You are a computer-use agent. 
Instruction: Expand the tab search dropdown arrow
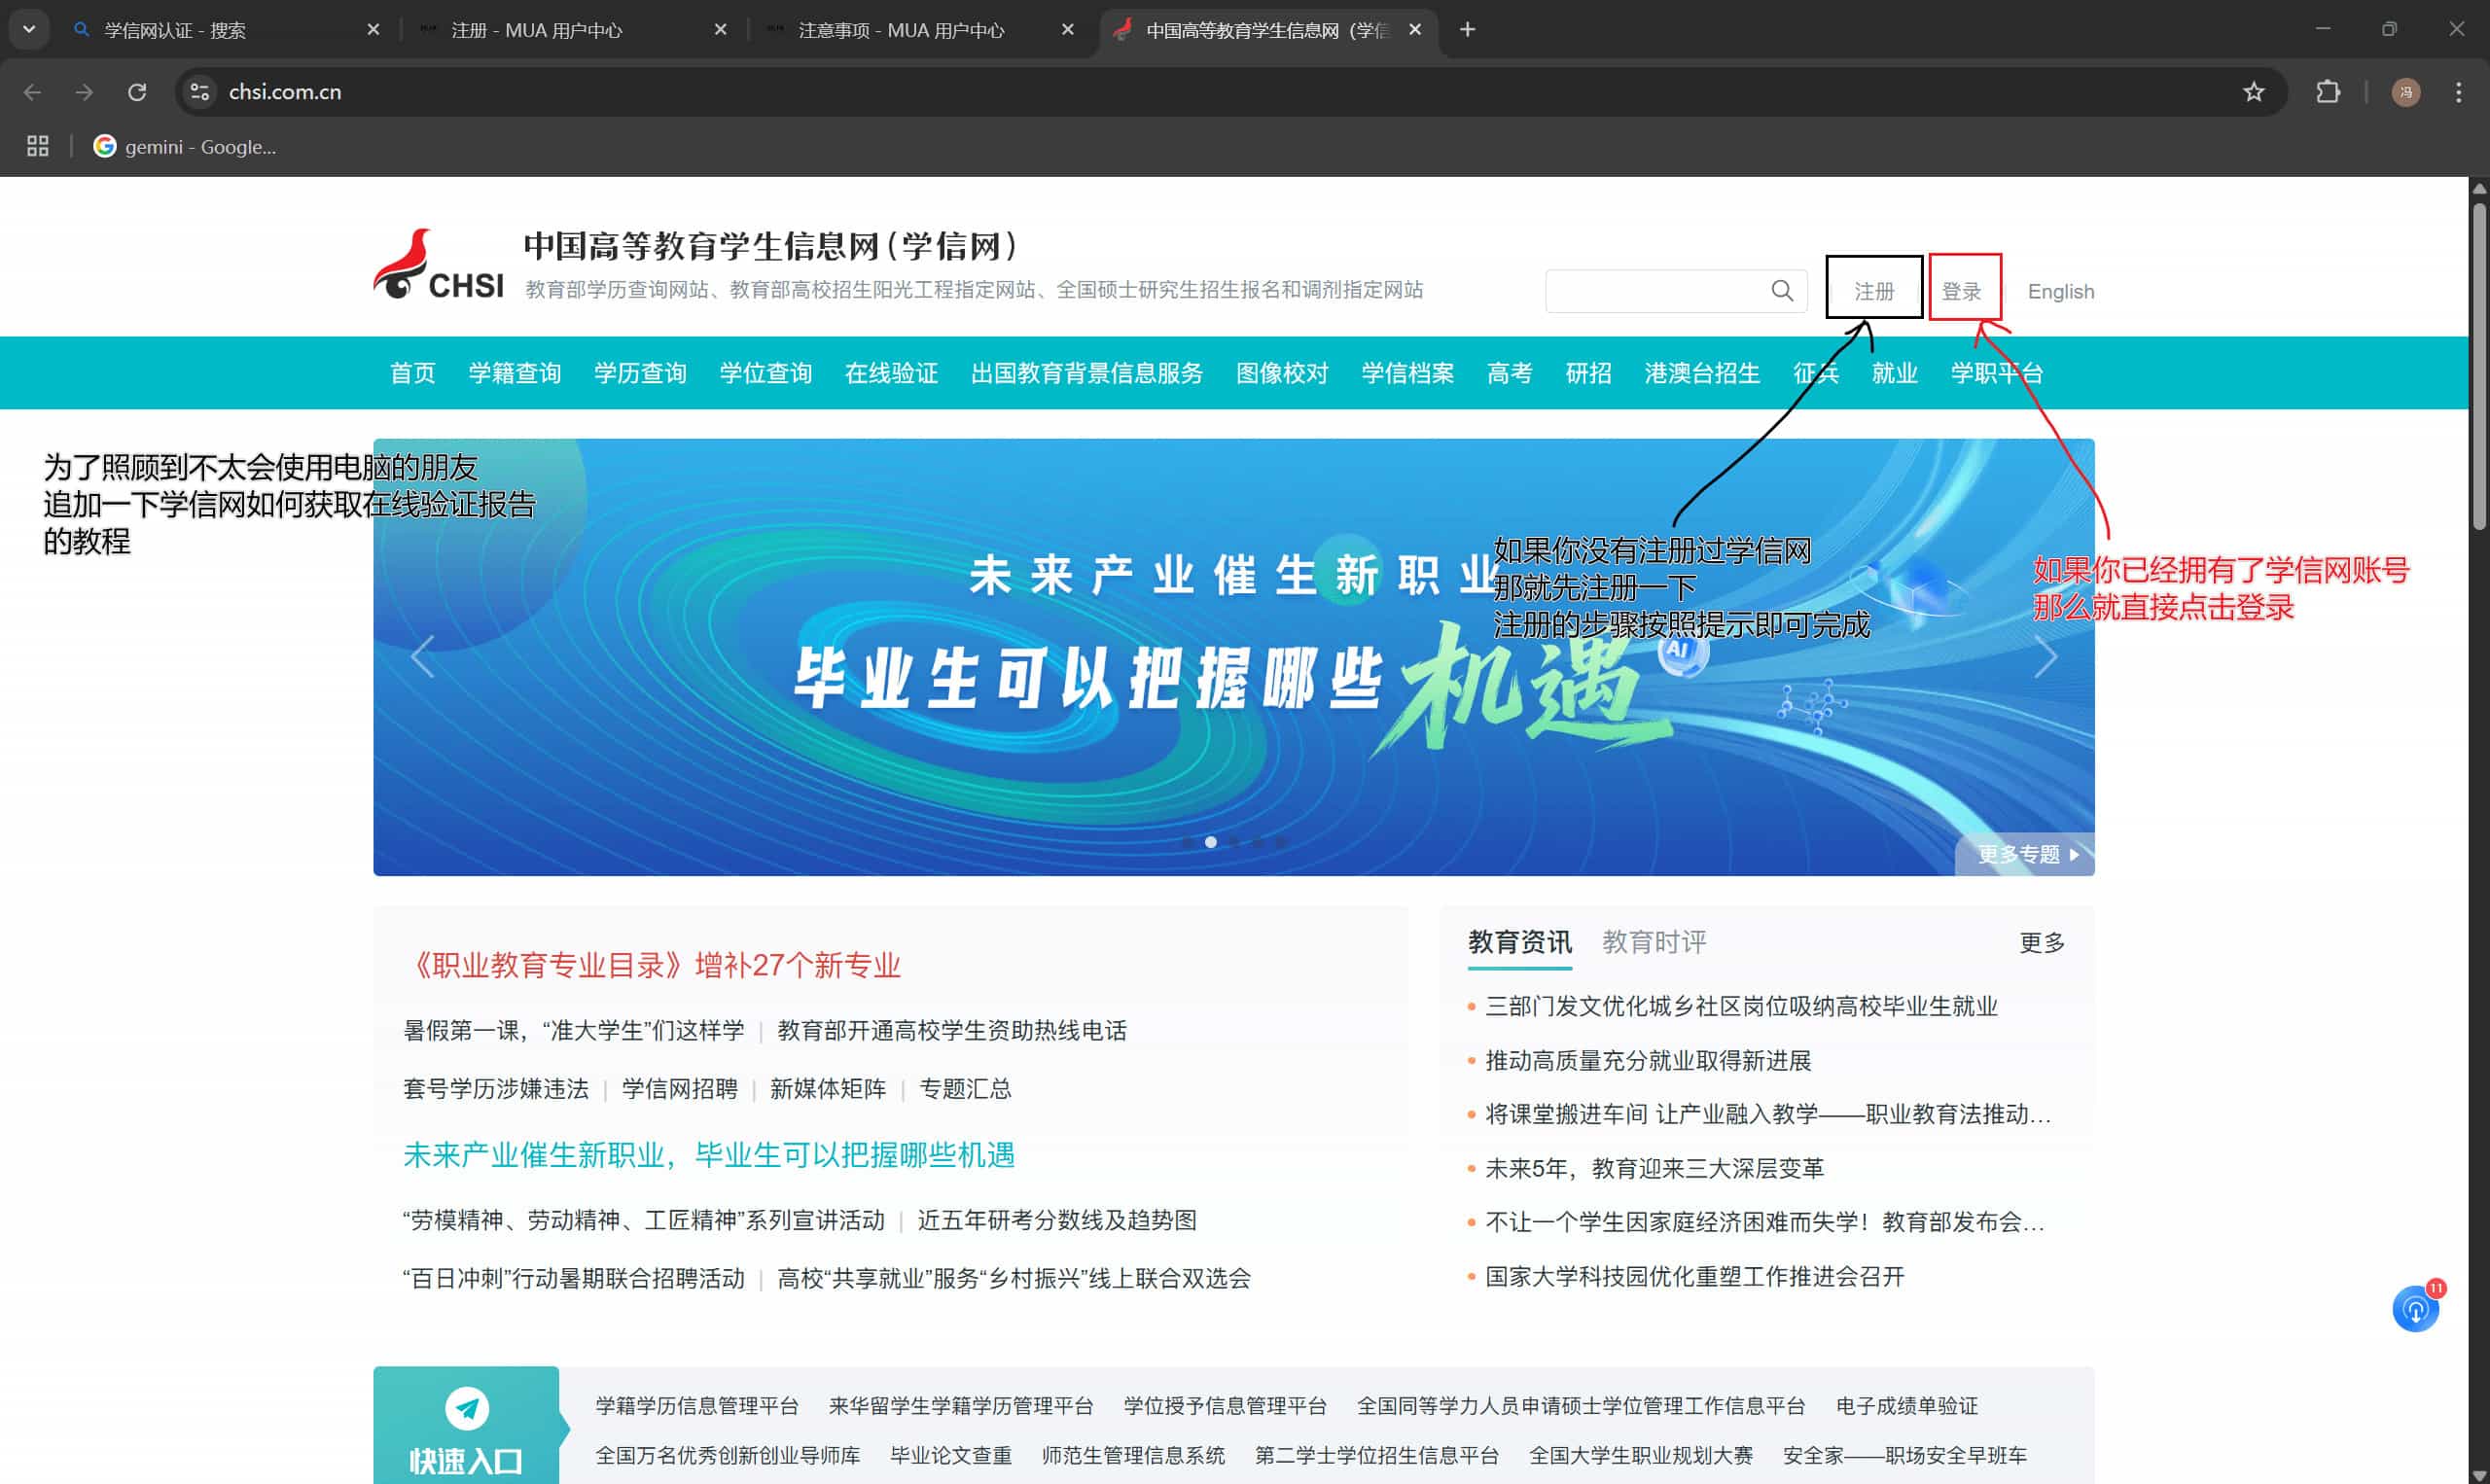(x=29, y=30)
